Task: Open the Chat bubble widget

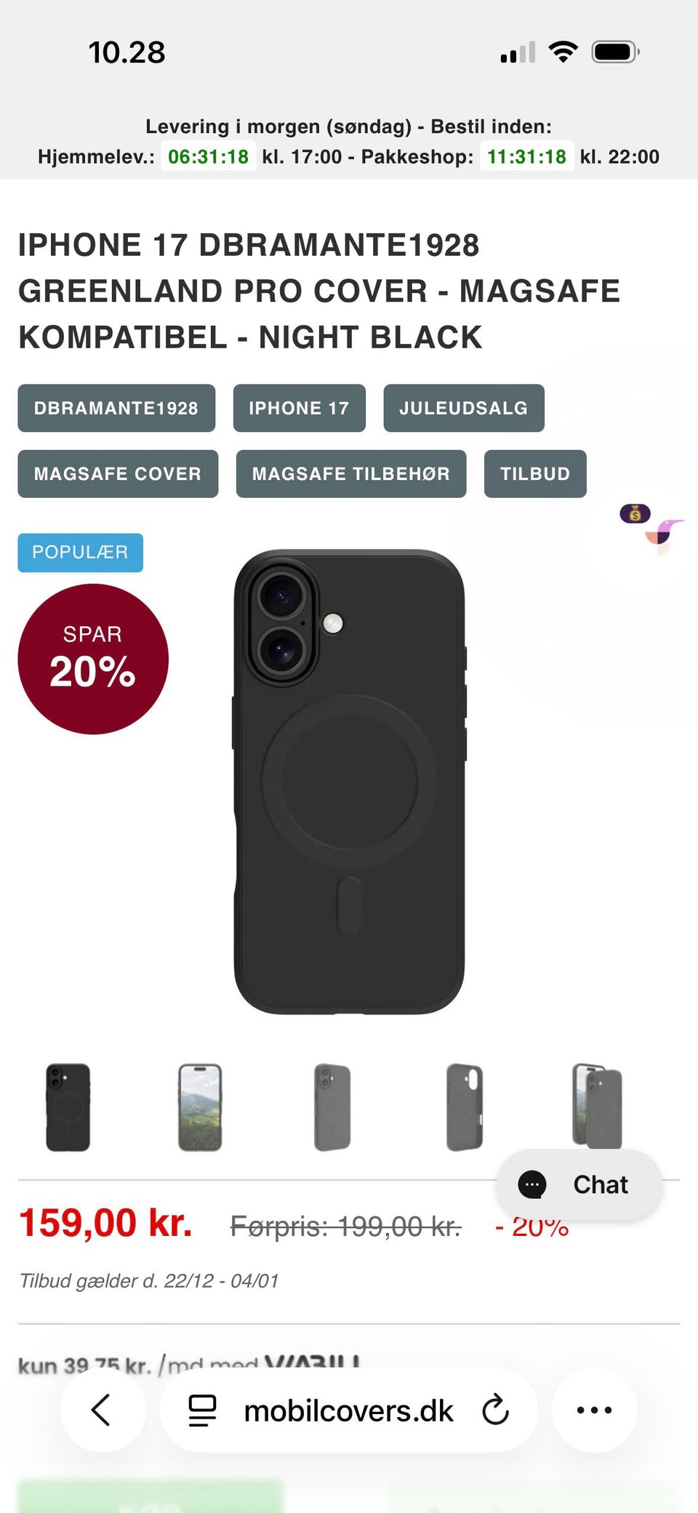Action: (579, 1184)
